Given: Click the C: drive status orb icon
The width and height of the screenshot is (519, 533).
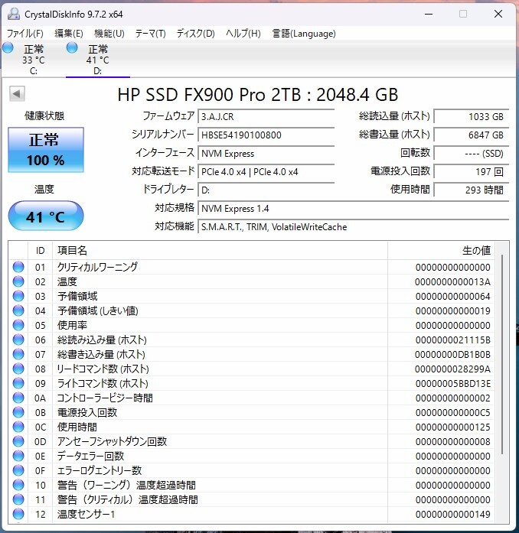Looking at the screenshot, I should (8, 48).
